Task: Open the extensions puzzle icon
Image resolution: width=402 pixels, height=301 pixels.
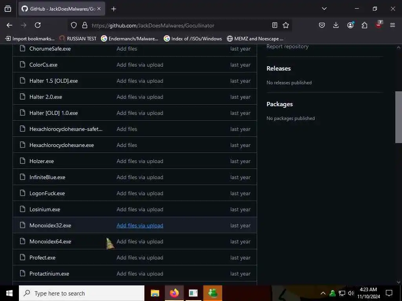Action: (364, 25)
